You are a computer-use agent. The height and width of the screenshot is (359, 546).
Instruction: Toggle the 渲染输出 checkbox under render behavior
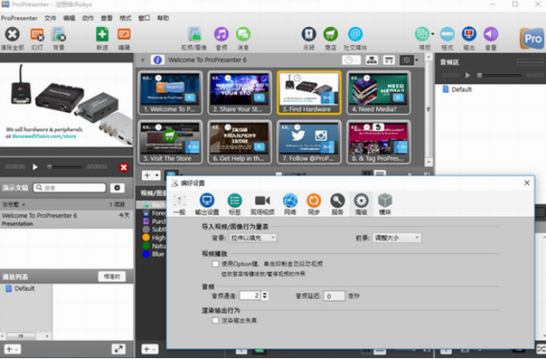(216, 321)
